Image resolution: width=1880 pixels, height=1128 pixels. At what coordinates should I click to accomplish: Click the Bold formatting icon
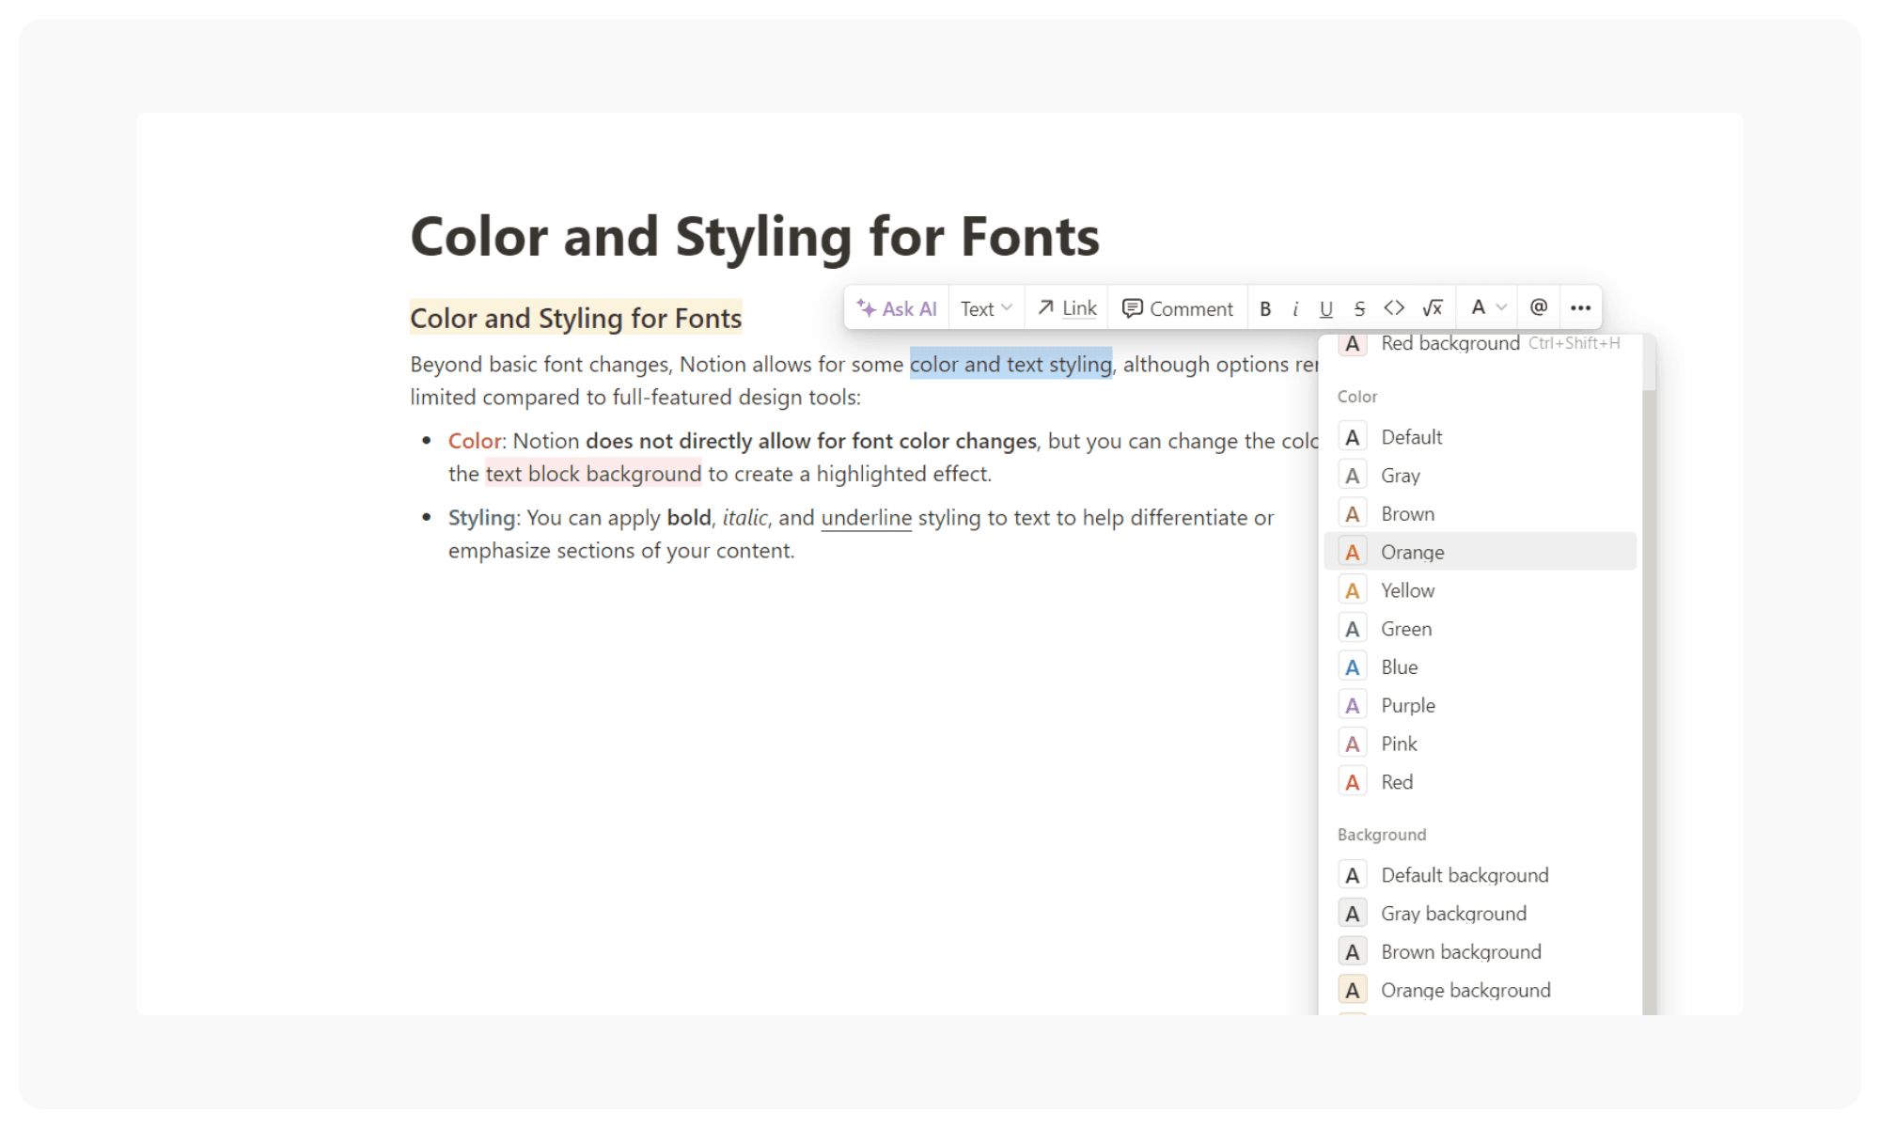1265,307
